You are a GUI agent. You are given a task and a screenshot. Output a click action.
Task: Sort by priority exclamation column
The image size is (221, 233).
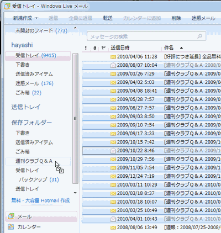click(86, 48)
